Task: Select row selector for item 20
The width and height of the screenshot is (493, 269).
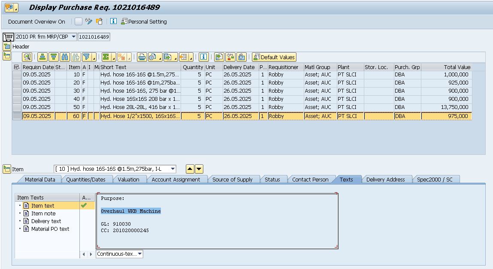Action: (x=17, y=83)
